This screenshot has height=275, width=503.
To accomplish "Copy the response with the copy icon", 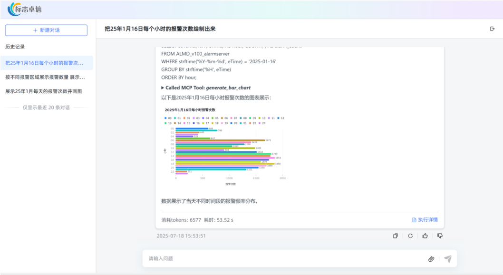I will coord(395,236).
